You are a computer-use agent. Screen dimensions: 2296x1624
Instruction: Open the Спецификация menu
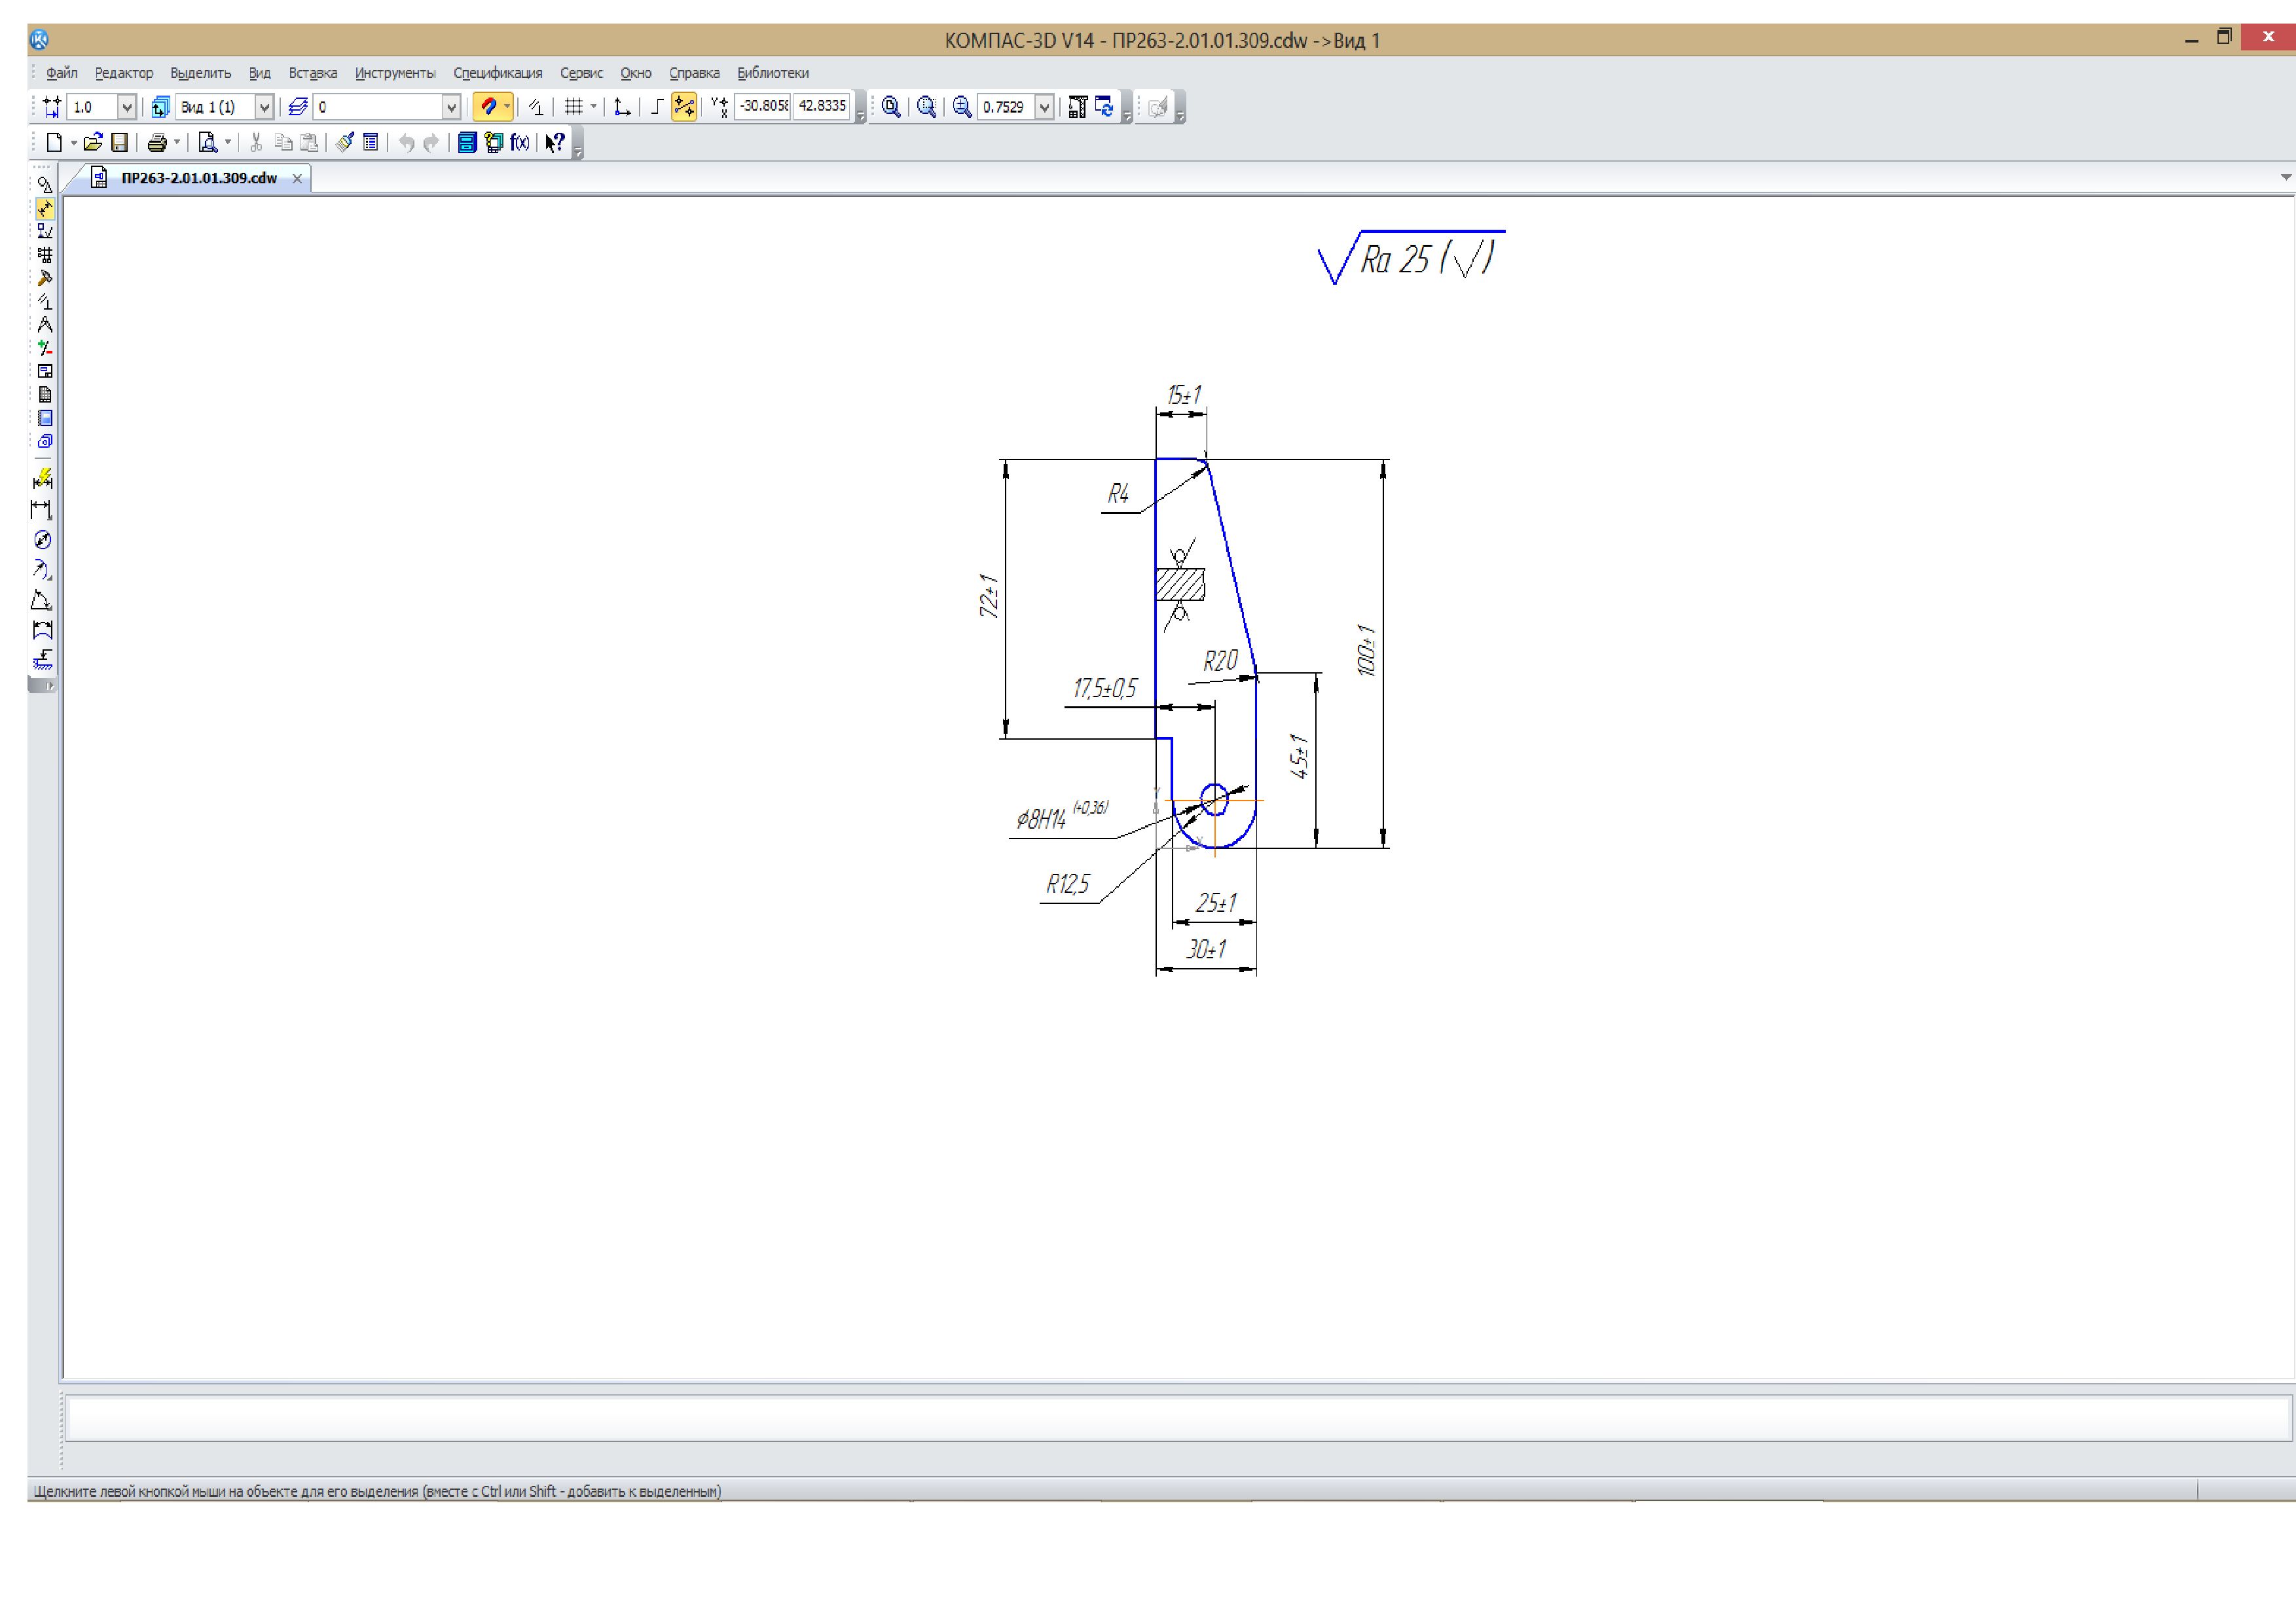click(497, 73)
